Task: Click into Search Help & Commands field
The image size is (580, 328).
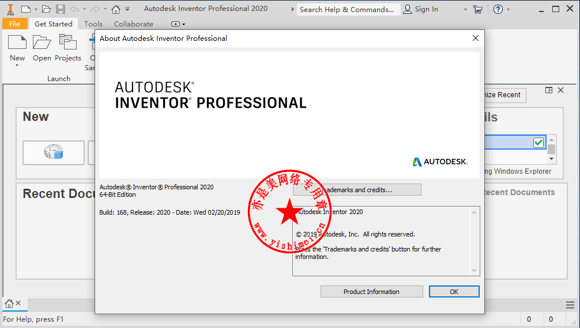Action: click(x=348, y=9)
